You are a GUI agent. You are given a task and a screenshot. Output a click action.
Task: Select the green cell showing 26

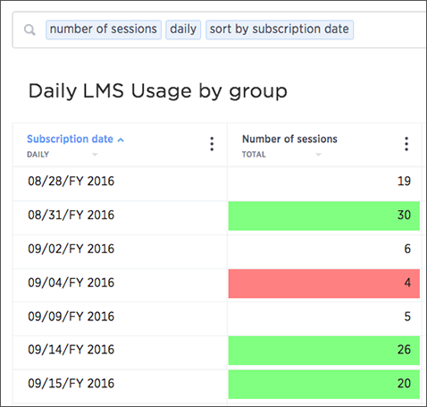pos(324,351)
